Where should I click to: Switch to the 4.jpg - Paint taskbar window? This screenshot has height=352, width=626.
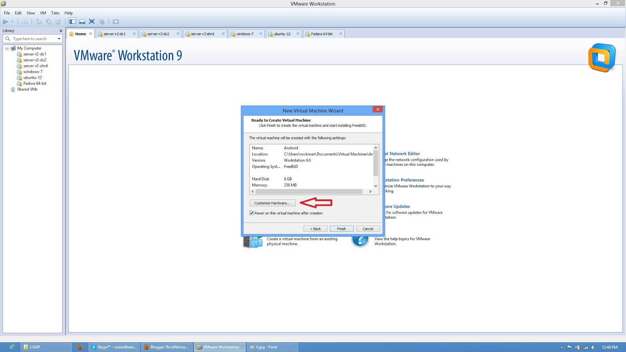pos(272,347)
